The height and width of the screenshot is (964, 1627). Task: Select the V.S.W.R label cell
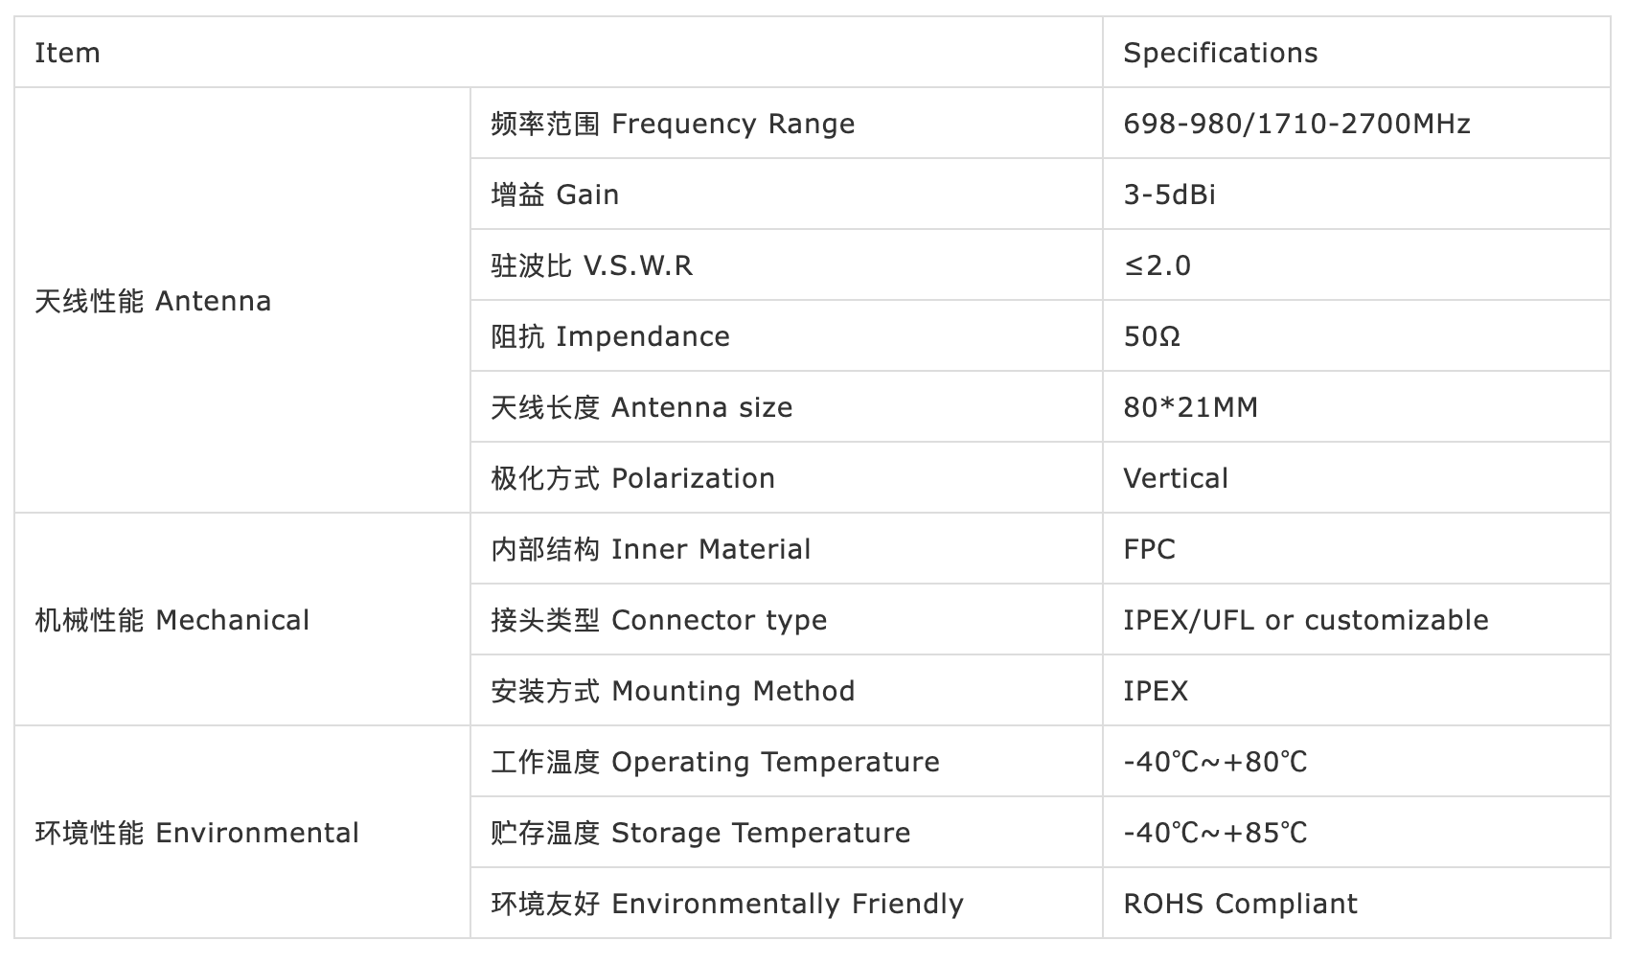591,265
